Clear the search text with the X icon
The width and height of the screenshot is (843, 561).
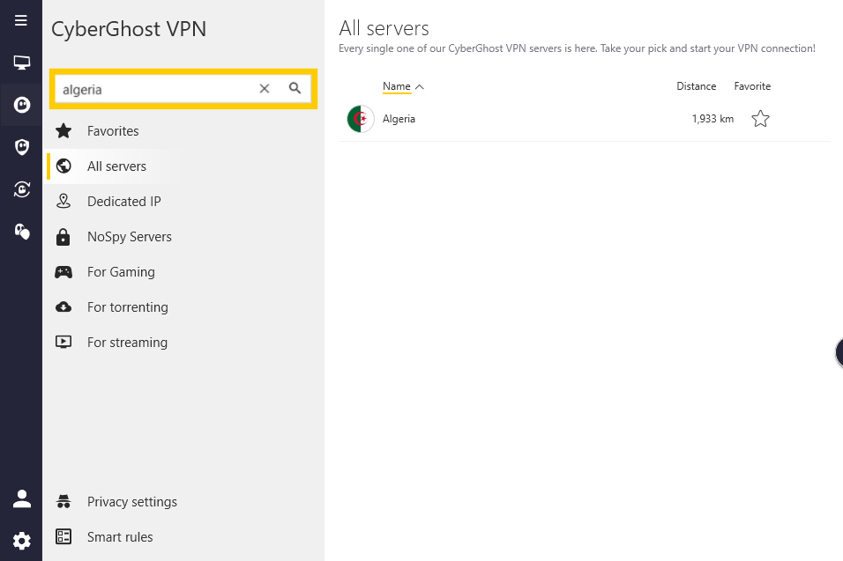(x=264, y=89)
